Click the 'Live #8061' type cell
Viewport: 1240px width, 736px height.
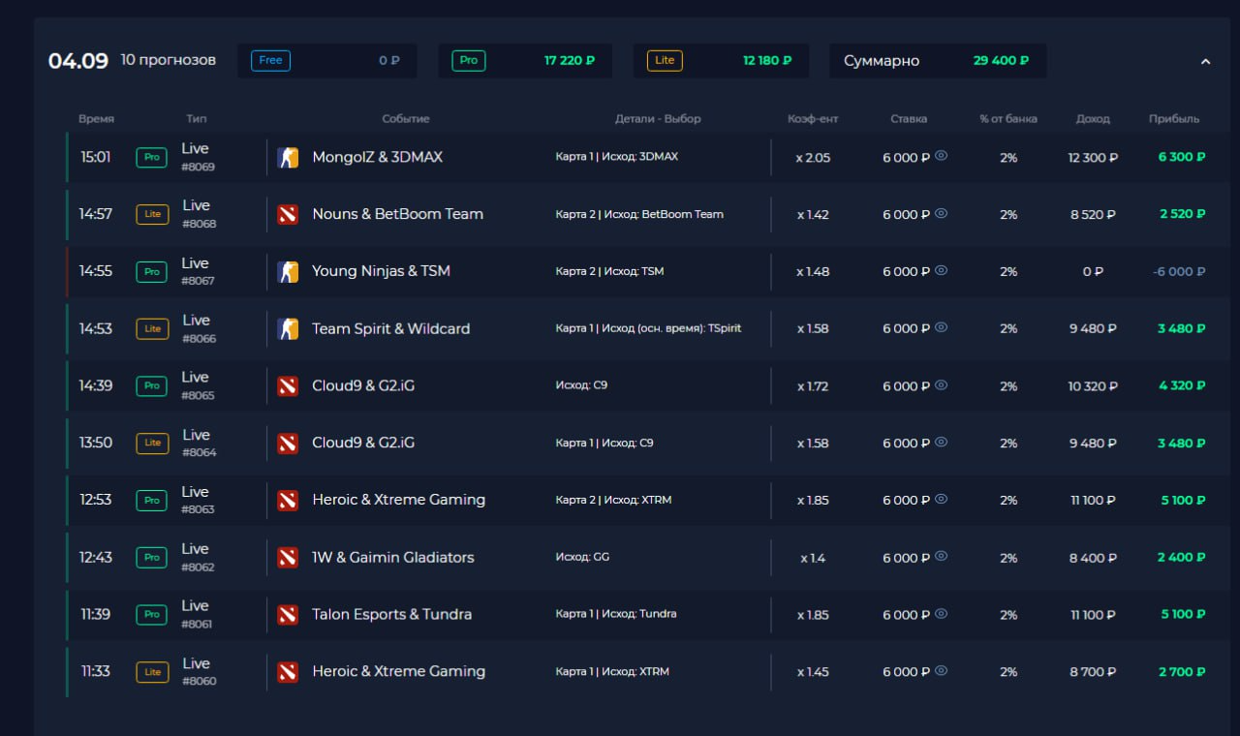[x=197, y=614]
